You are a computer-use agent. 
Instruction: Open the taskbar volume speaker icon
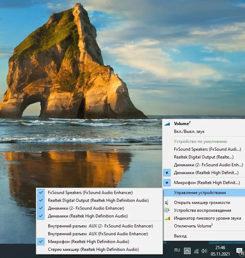[x=204, y=251]
